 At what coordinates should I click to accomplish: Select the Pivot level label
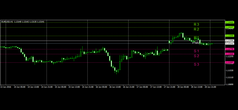196,43
